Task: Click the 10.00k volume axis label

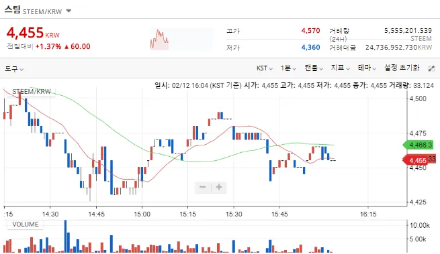Action: (420, 225)
